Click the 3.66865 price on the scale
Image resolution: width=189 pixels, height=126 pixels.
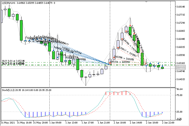(181, 31)
